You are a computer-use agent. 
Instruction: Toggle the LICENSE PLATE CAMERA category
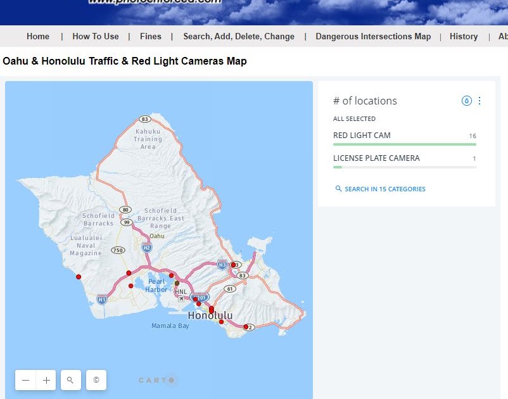[x=376, y=158]
